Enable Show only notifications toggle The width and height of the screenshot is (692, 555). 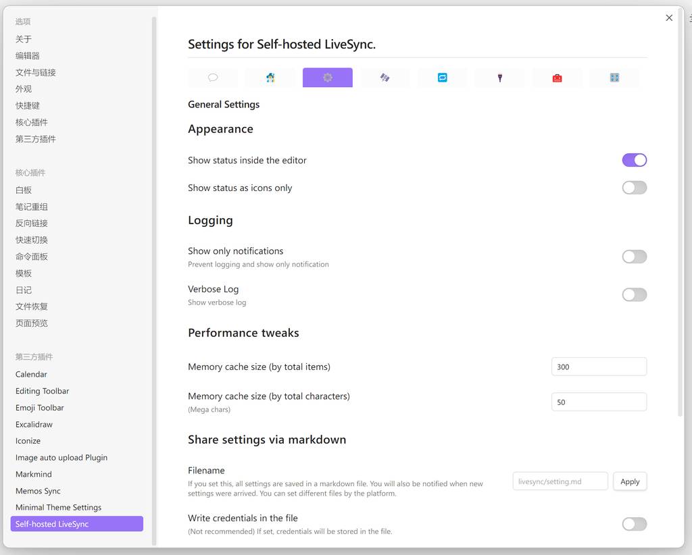[634, 257]
